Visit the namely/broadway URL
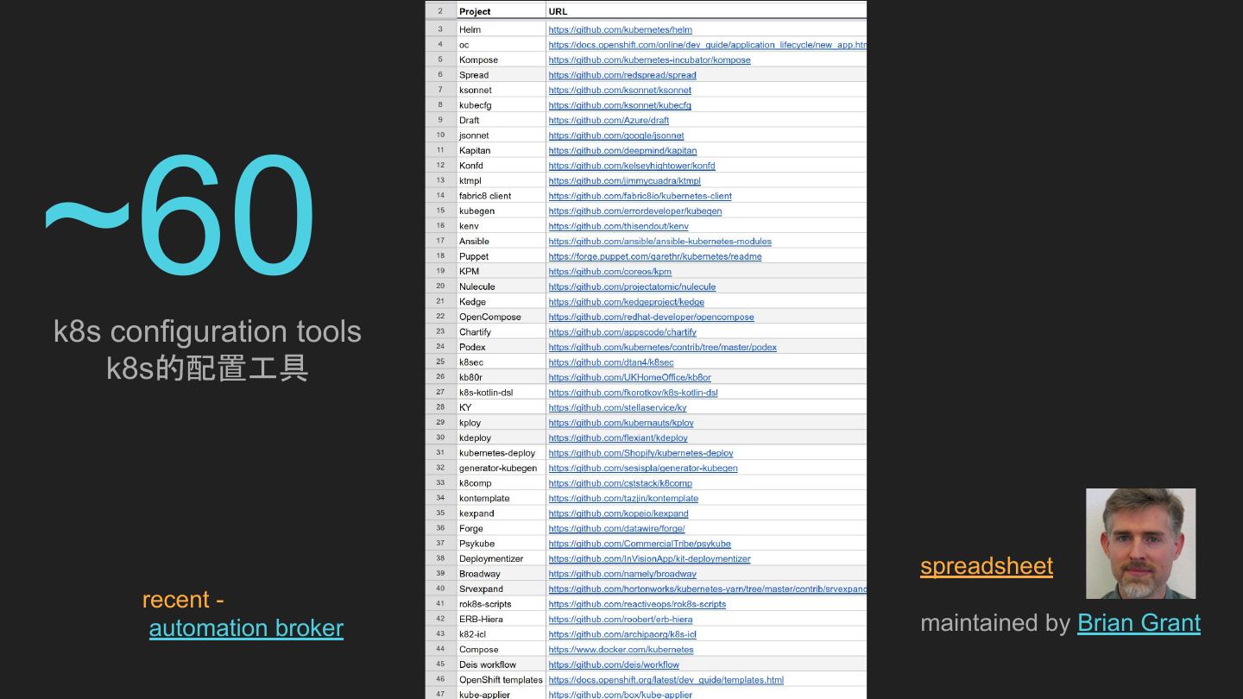Image resolution: width=1243 pixels, height=699 pixels. click(622, 574)
